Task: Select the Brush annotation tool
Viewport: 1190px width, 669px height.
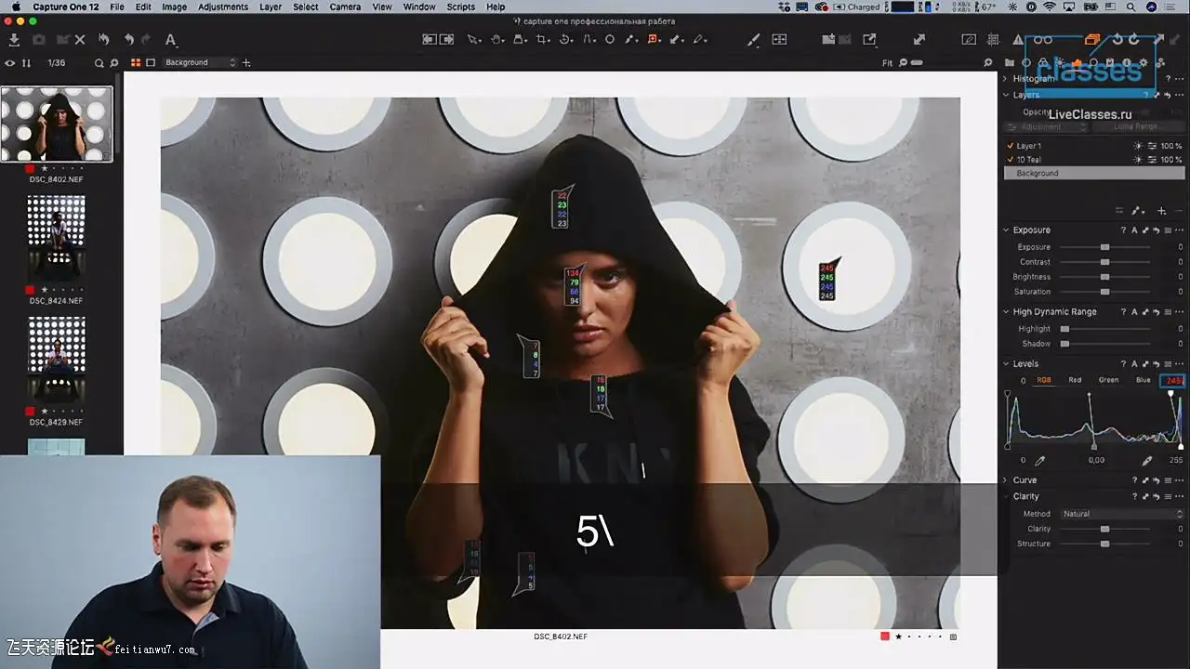Action: click(x=754, y=40)
